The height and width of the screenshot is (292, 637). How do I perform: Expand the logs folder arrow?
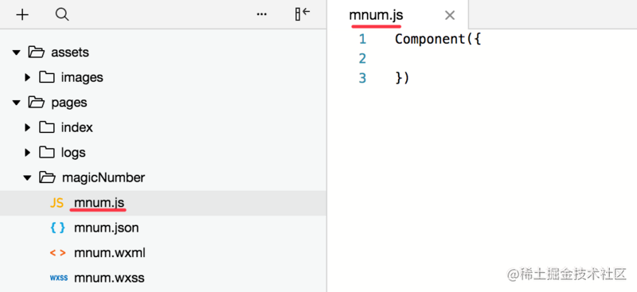pyautogui.click(x=28, y=153)
